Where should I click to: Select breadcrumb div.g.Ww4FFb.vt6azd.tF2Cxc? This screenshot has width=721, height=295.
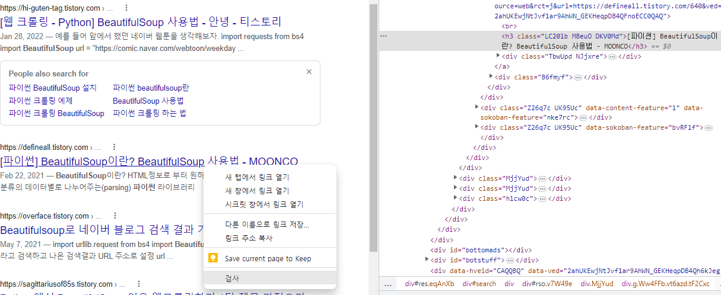tap(666, 284)
